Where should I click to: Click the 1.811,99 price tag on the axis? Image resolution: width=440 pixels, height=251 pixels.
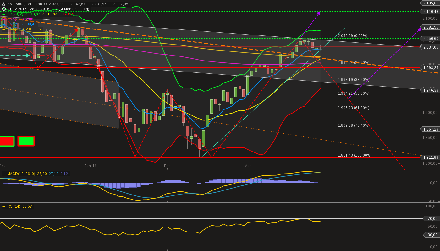(430, 158)
